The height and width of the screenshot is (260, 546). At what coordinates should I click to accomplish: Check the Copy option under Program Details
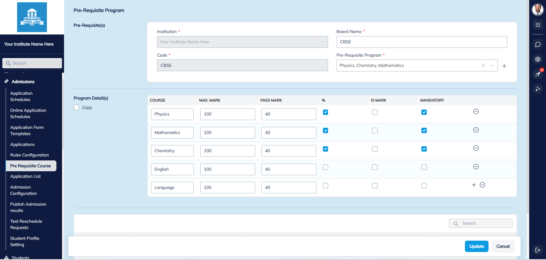(x=76, y=107)
